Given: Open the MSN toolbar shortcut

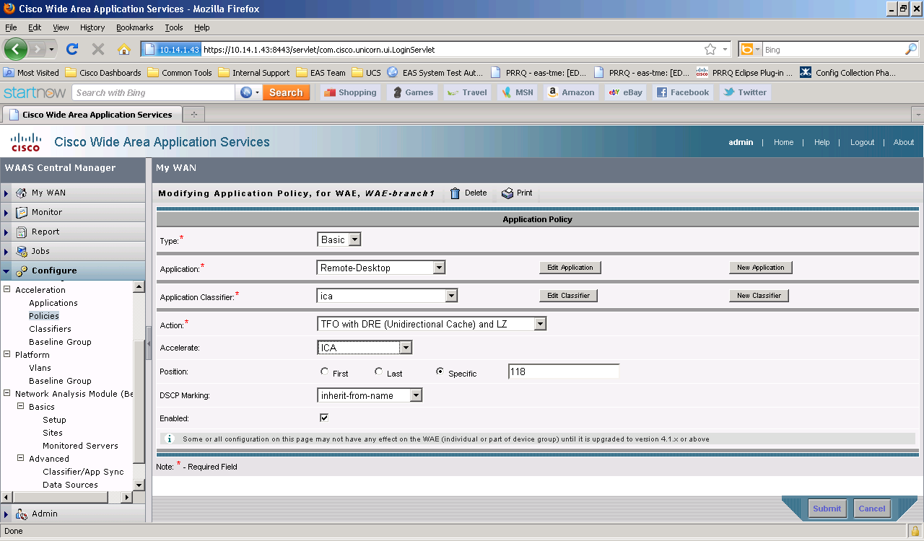Looking at the screenshot, I should pyautogui.click(x=517, y=92).
